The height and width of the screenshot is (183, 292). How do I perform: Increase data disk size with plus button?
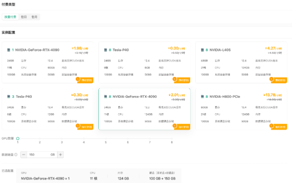click(x=60, y=154)
